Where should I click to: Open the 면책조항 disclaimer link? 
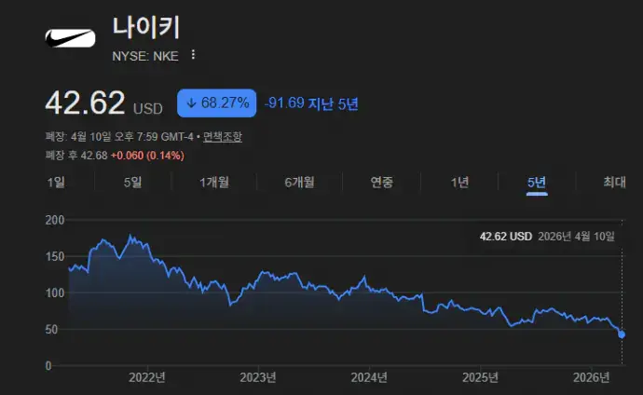(223, 136)
